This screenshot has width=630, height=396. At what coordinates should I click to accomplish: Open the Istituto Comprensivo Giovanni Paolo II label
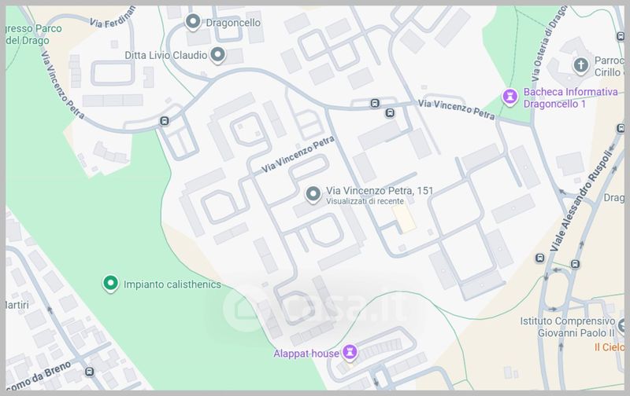(x=567, y=327)
